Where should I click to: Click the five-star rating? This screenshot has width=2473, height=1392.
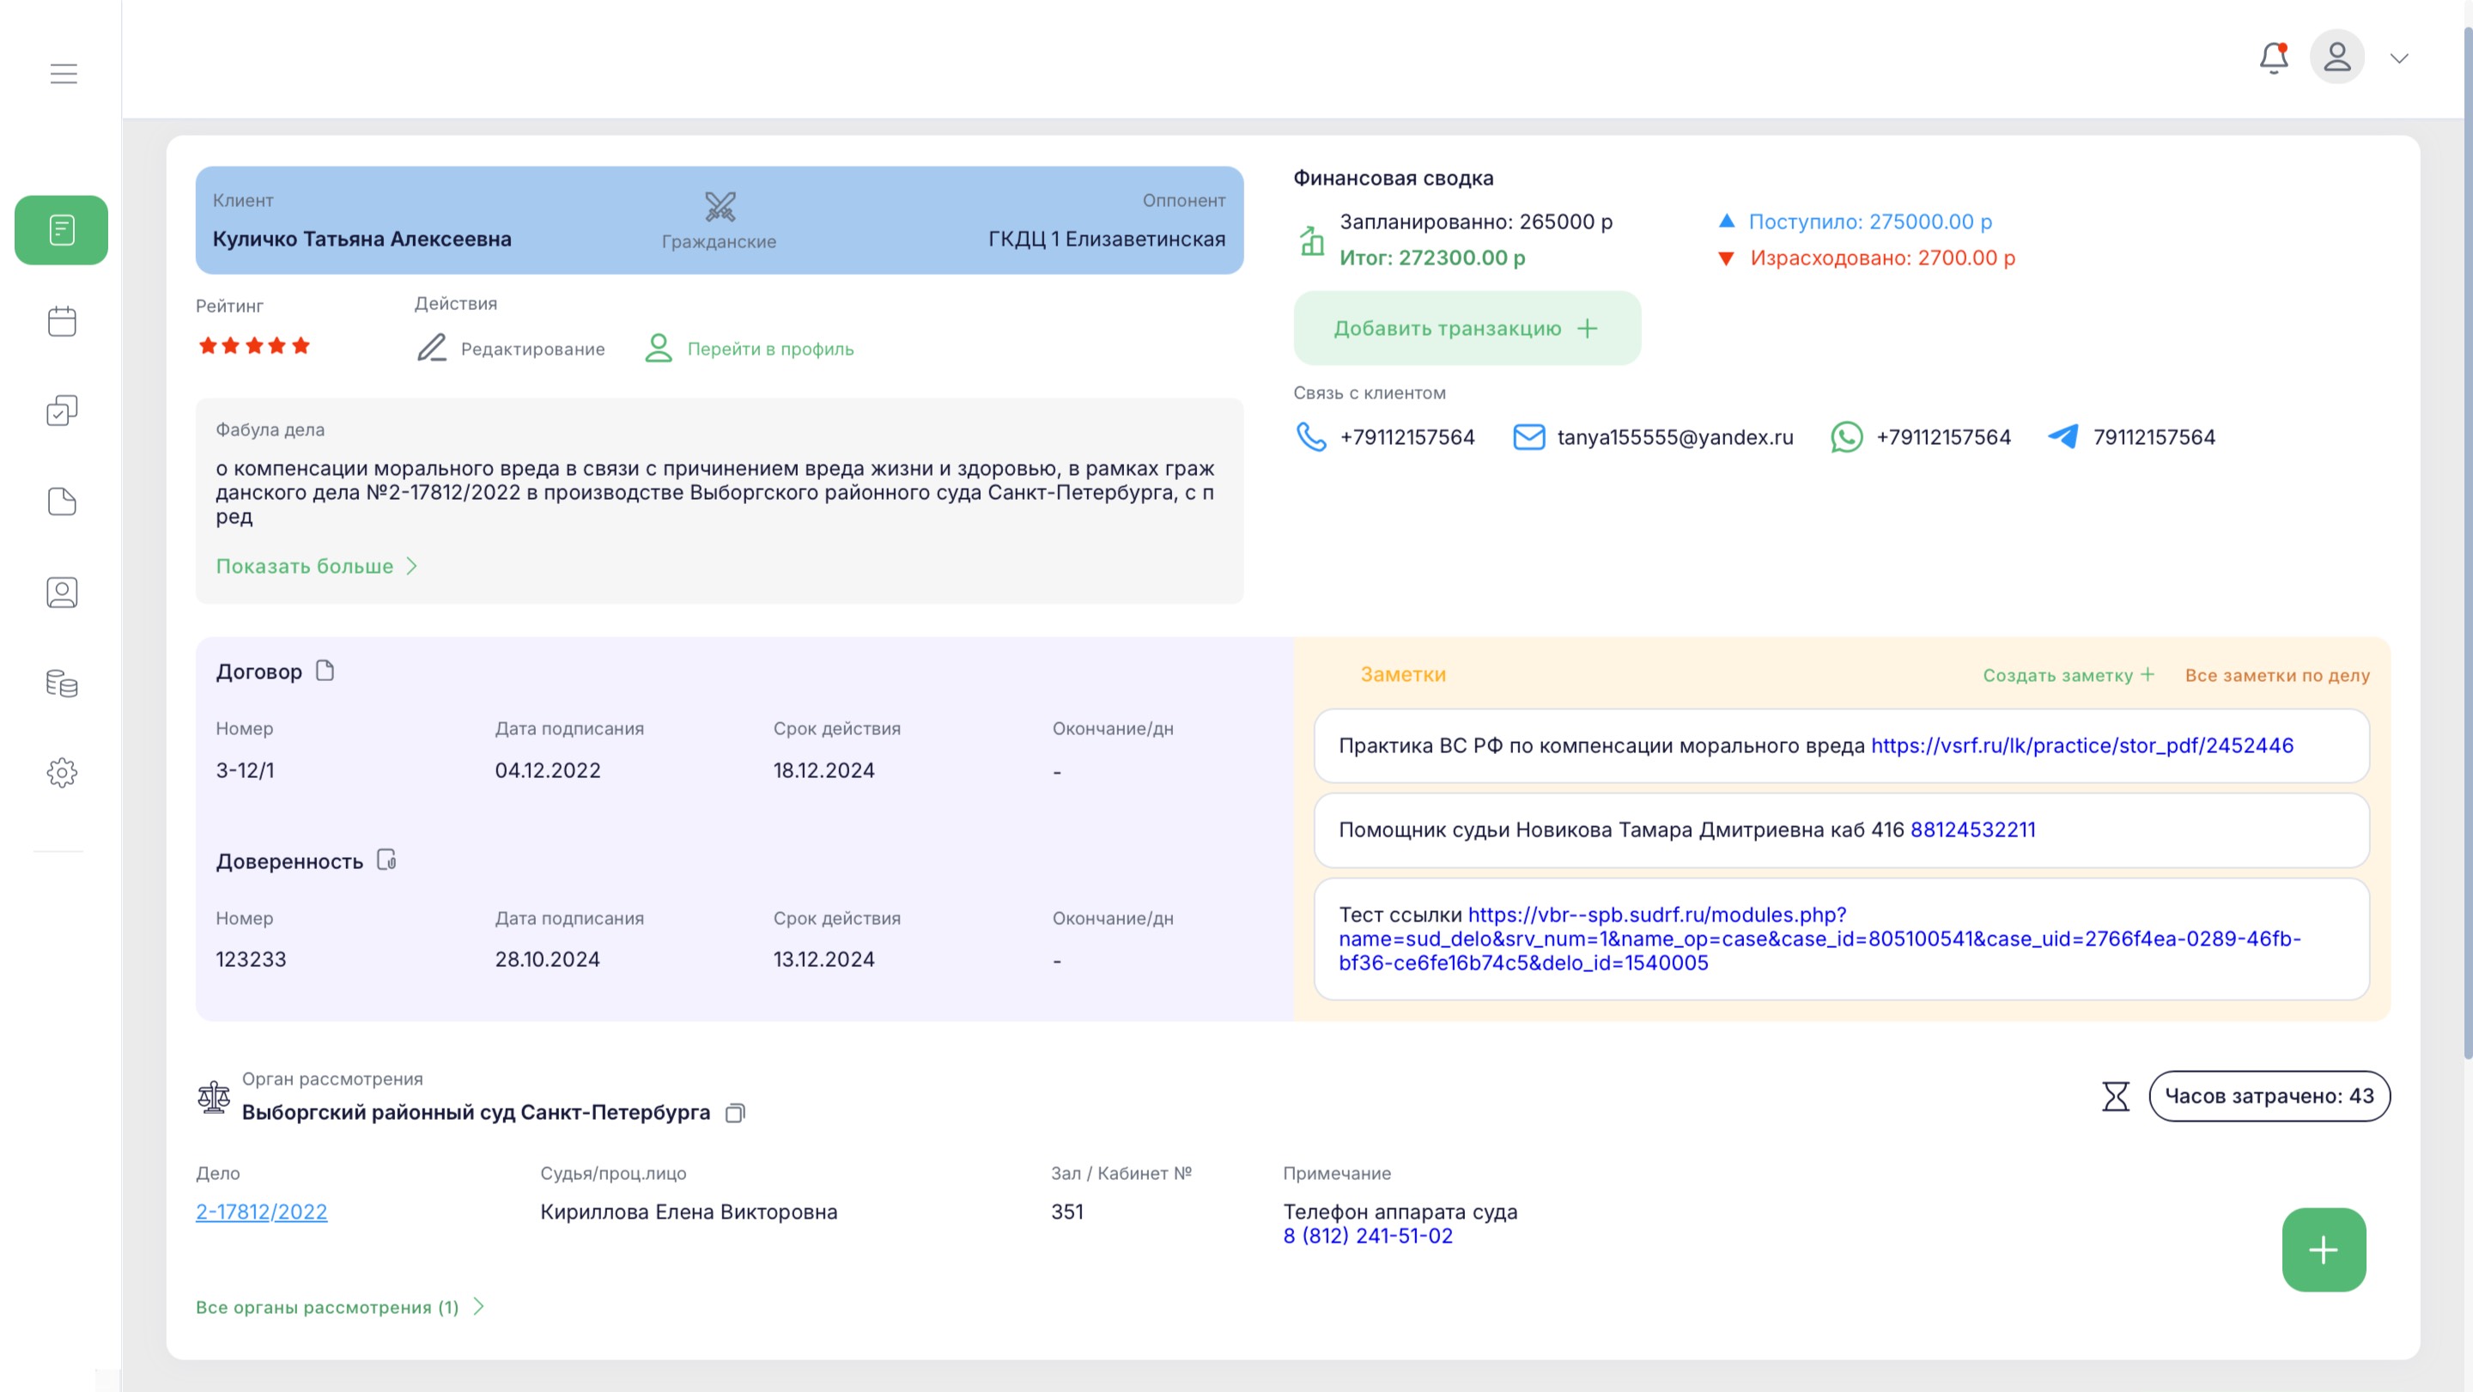pos(254,345)
